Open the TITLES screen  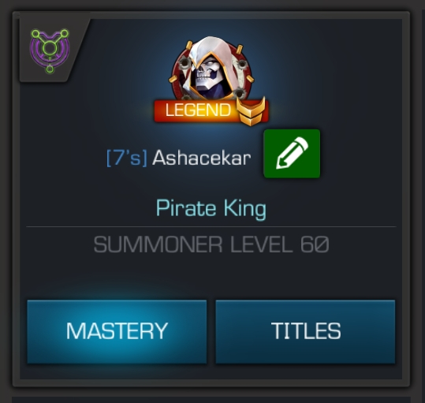click(x=305, y=332)
